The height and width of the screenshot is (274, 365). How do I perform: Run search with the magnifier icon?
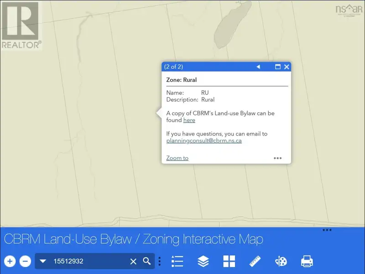coord(146,261)
